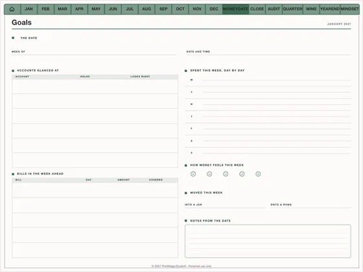Click the Onto a Rung field
This screenshot has height=272, width=363.
[x=310, y=205]
